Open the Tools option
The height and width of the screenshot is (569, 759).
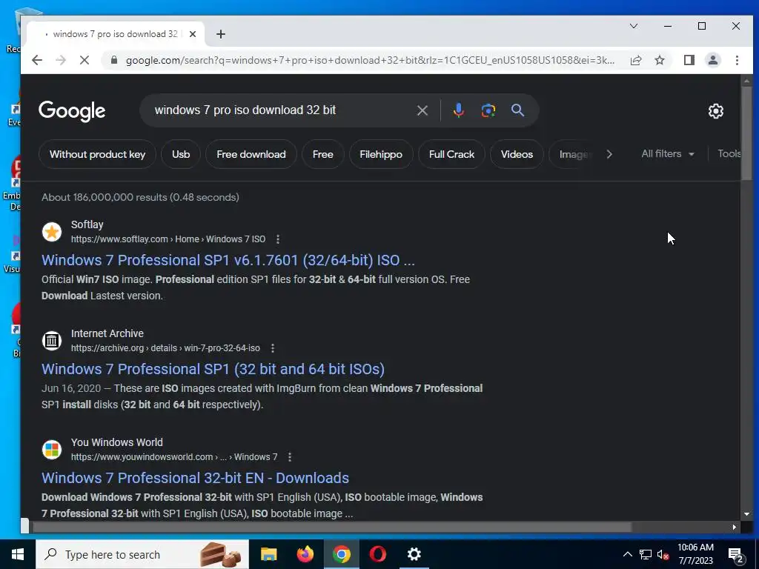(x=729, y=154)
